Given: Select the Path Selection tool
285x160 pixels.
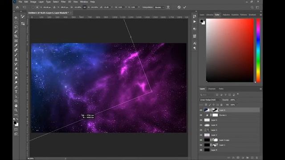Looking at the screenshot, I should tap(16, 96).
